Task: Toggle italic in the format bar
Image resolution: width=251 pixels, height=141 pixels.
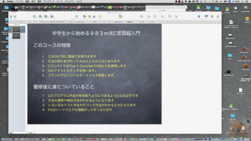Action: [x=45, y=22]
